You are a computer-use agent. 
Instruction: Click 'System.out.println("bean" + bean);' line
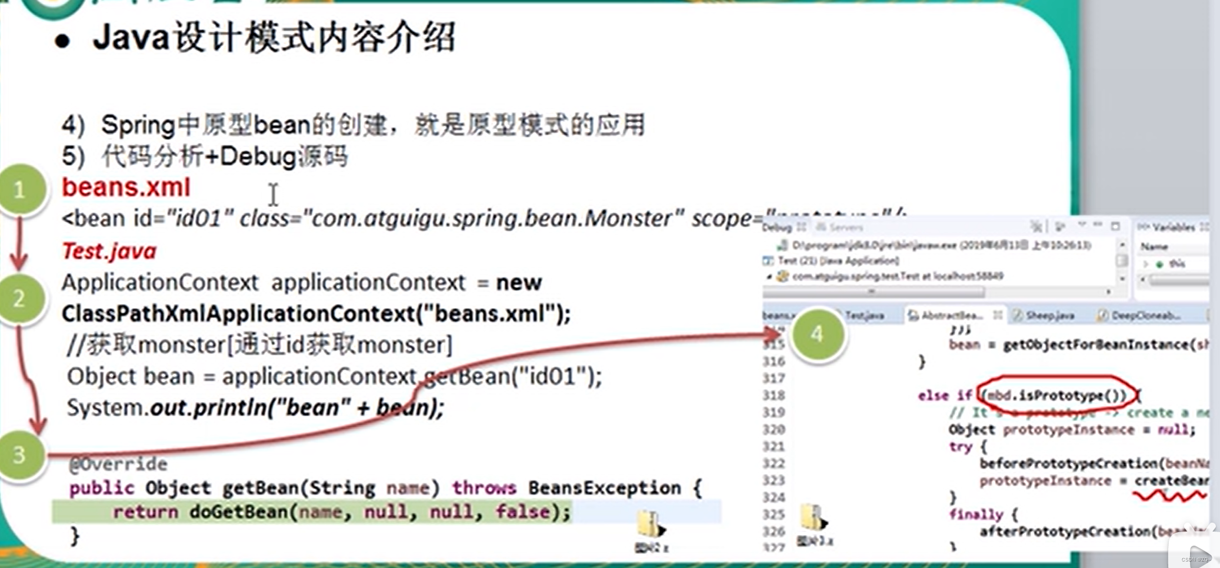(x=255, y=407)
